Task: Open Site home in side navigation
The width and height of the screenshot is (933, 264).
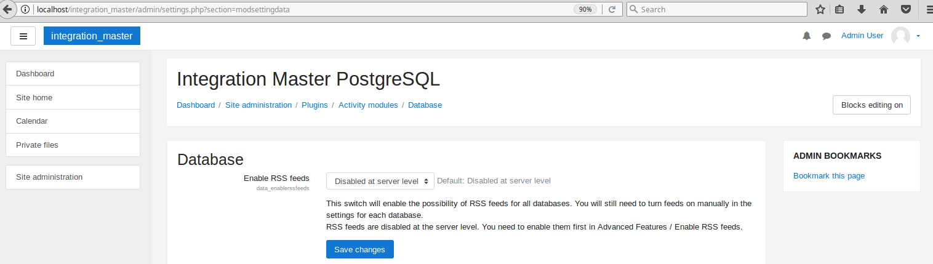Action: pos(73,97)
